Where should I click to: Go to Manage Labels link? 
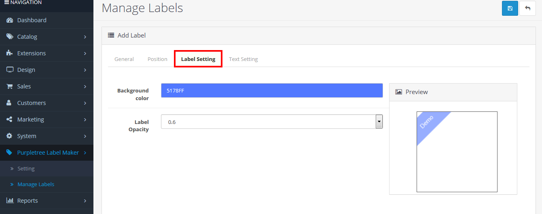tap(36, 185)
